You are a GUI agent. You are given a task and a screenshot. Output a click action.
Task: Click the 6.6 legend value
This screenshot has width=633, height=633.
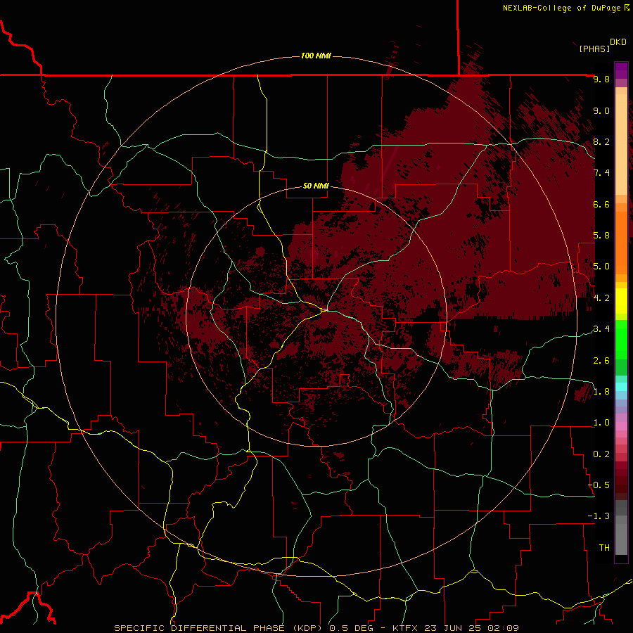pos(601,204)
